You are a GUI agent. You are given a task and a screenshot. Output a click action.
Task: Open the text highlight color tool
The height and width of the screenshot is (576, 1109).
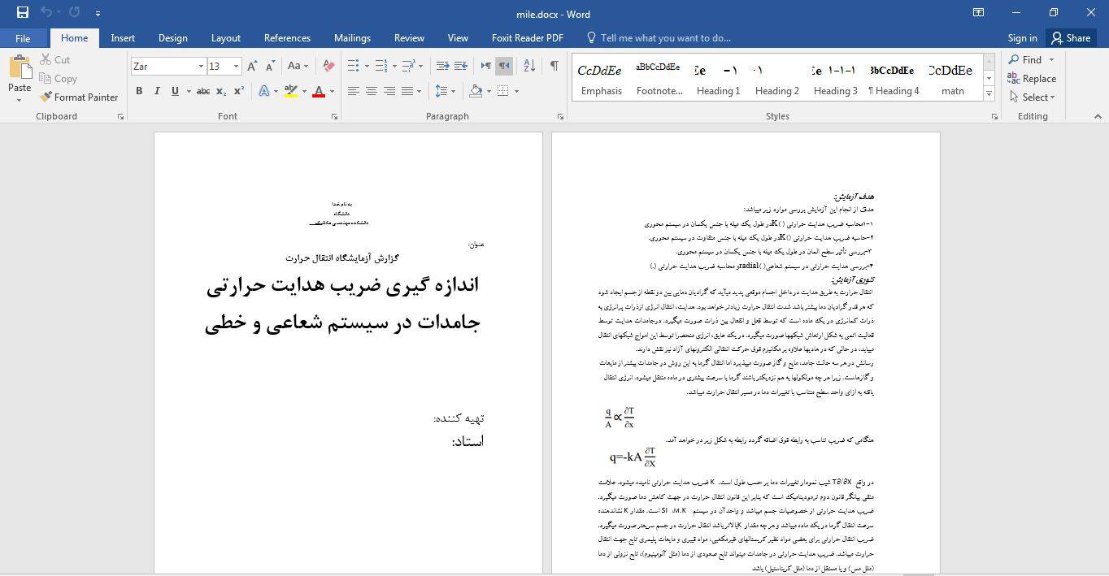click(x=290, y=91)
